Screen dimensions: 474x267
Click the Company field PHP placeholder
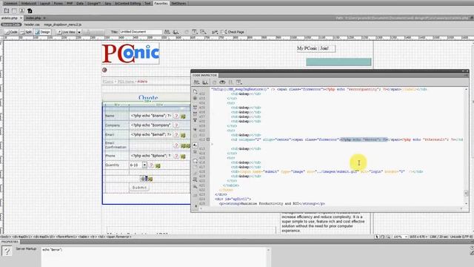(x=151, y=125)
